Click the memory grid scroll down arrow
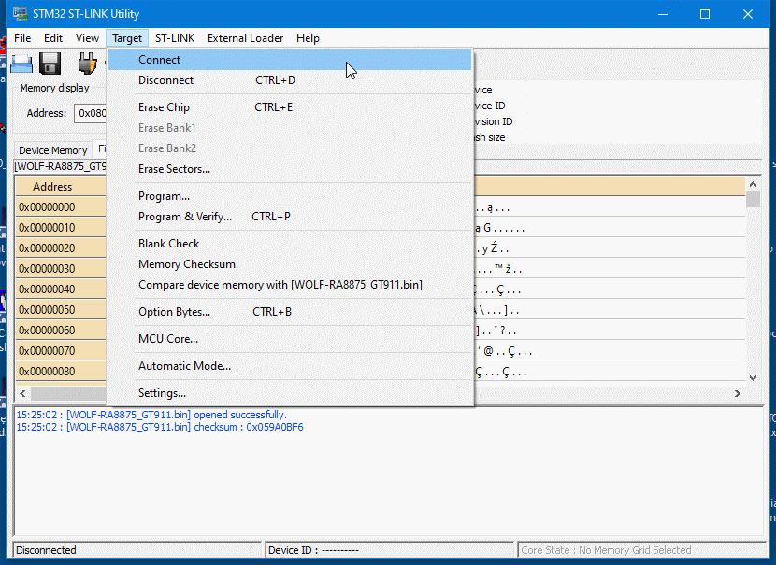 click(x=753, y=377)
